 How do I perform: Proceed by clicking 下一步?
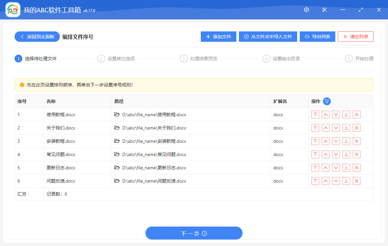click(194, 233)
